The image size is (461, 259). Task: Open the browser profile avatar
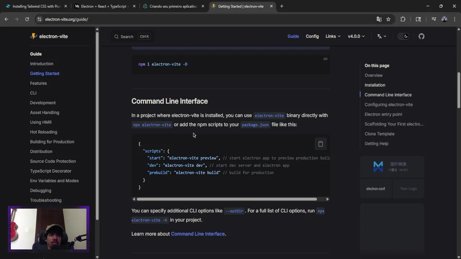pyautogui.click(x=444, y=19)
